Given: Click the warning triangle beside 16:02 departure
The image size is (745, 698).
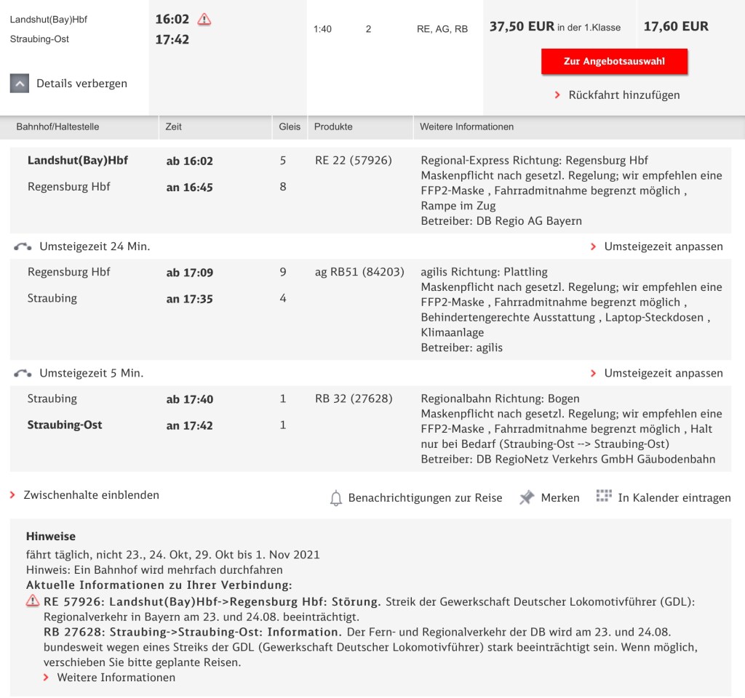Looking at the screenshot, I should (204, 20).
